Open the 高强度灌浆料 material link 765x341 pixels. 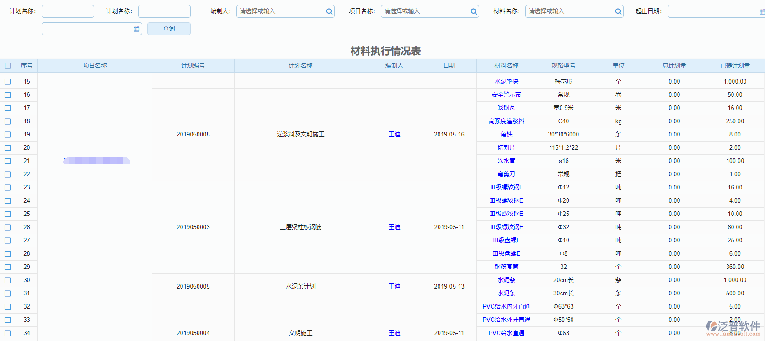point(506,121)
